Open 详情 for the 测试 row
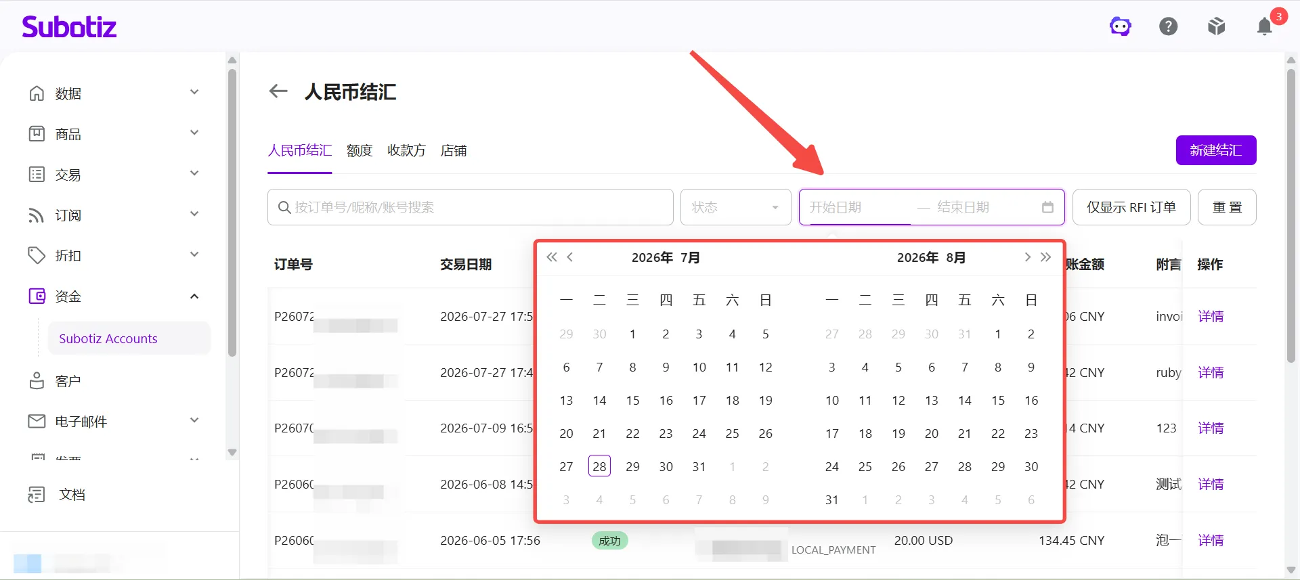Image resolution: width=1300 pixels, height=580 pixels. [1211, 484]
